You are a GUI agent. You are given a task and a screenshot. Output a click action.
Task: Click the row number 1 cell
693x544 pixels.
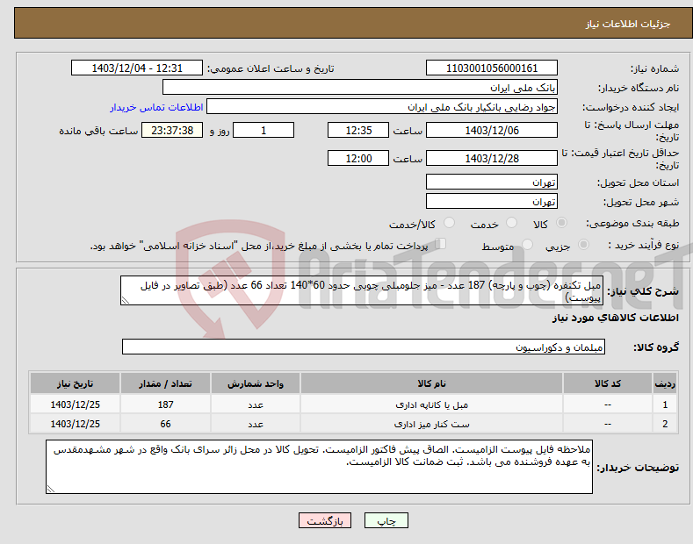(665, 404)
